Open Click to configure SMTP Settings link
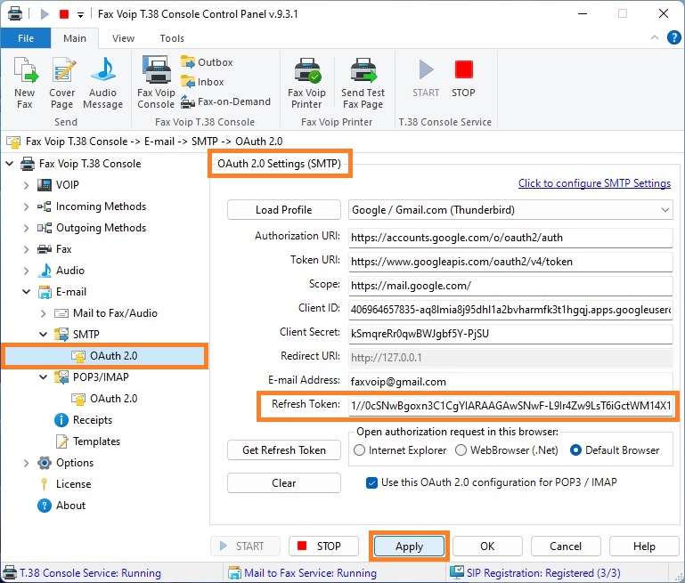Image resolution: width=685 pixels, height=583 pixels. [x=594, y=183]
